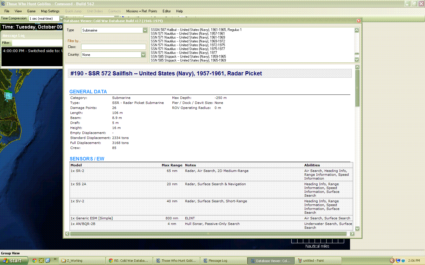Switch to Those Who Hunt Goblins taskbar button

tap(177, 261)
